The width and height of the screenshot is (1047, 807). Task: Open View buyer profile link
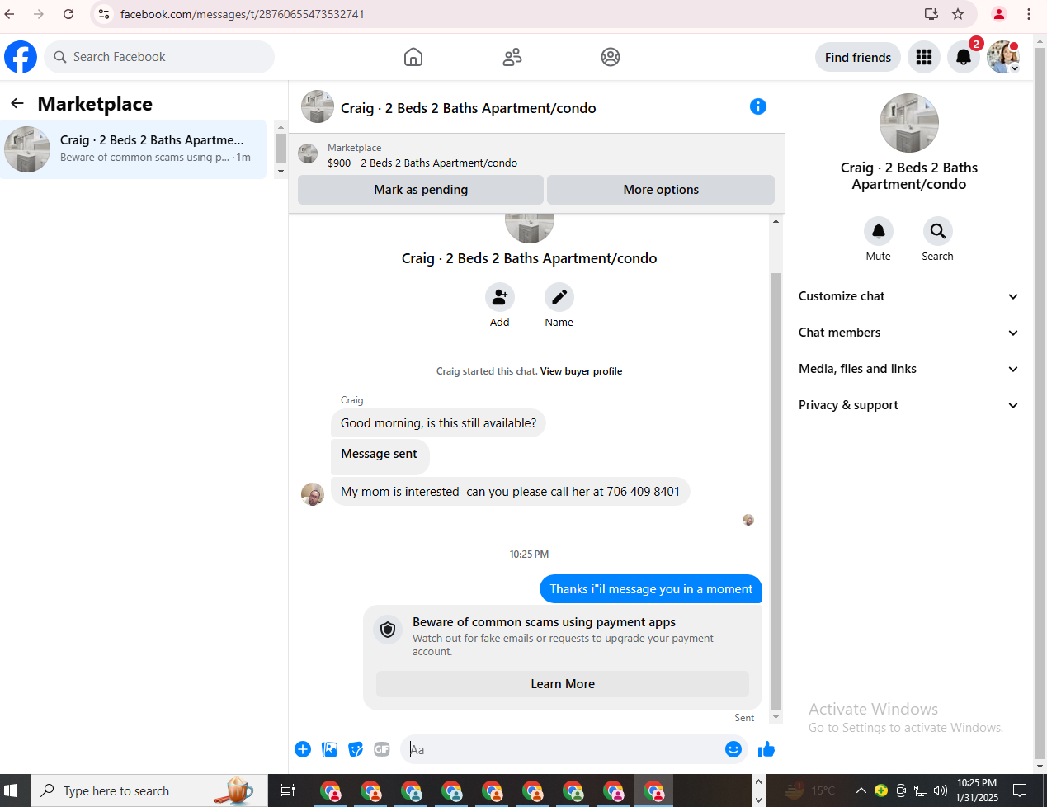pos(581,371)
